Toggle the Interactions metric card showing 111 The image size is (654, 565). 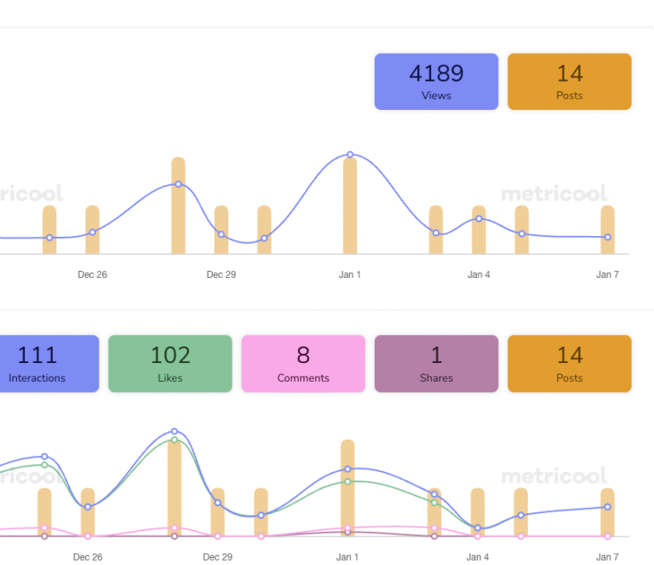[x=38, y=364]
